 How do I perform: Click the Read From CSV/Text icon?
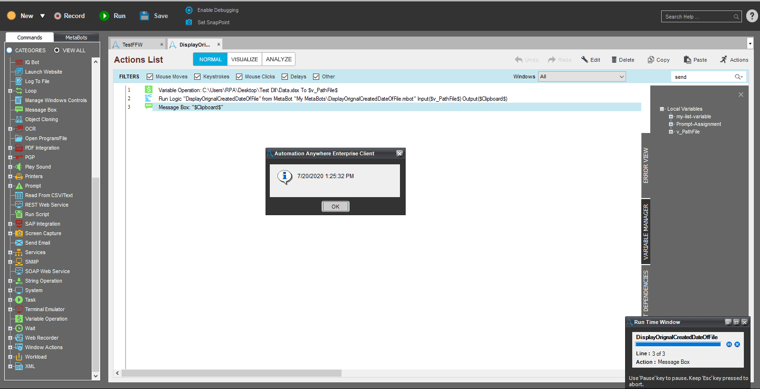click(19, 195)
